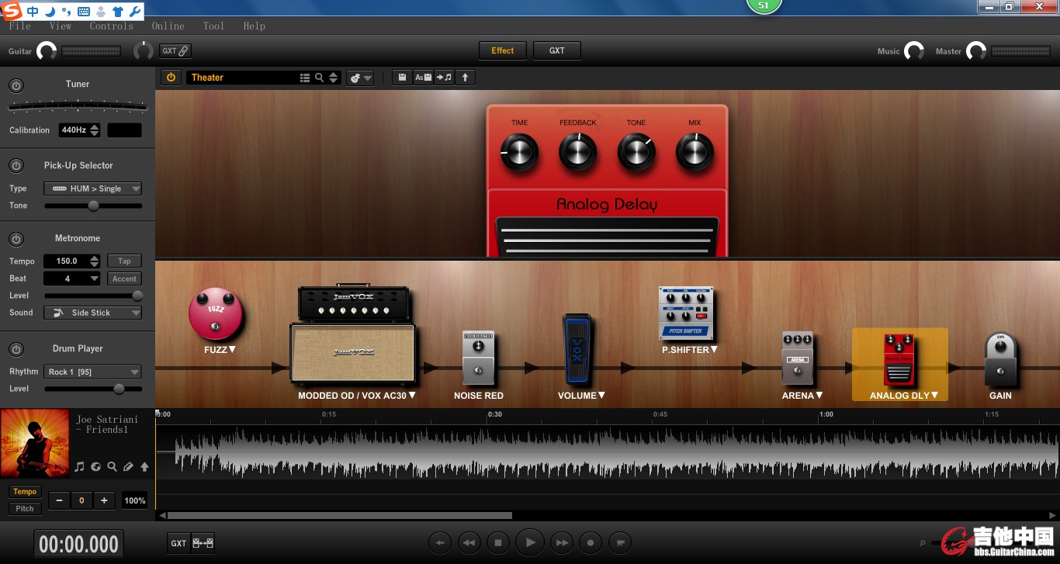Click the GXT button in the bottom bar
1060x564 pixels.
coord(178,543)
